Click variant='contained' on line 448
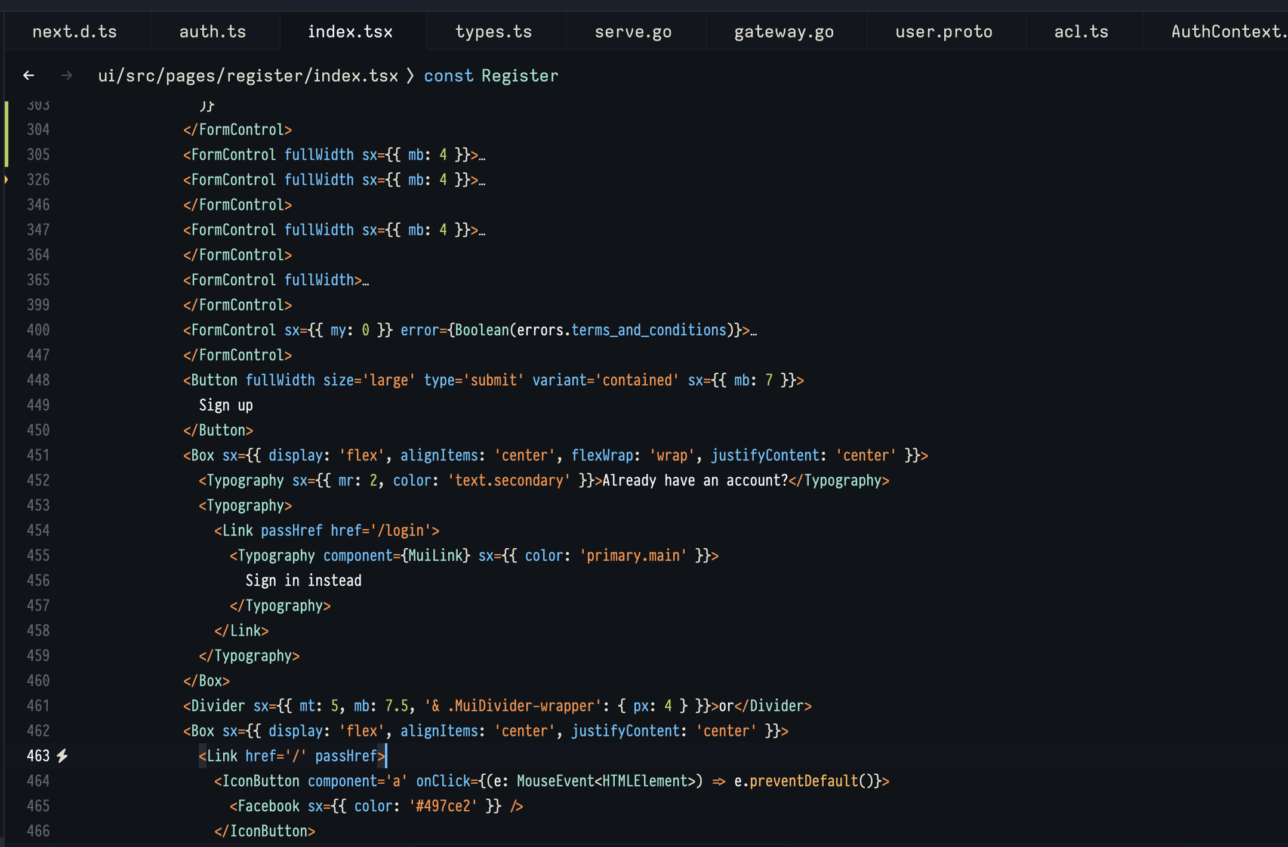 606,381
